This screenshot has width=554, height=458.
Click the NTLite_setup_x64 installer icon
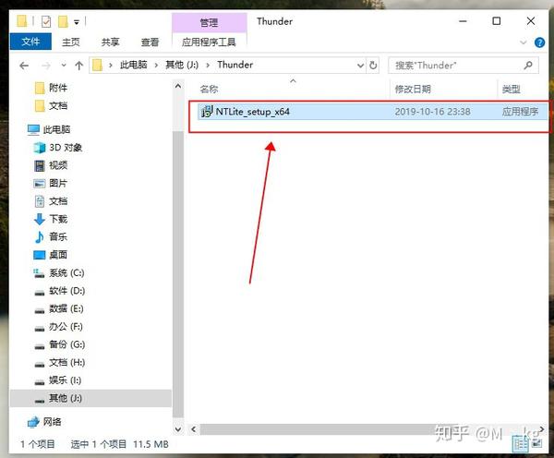(207, 112)
